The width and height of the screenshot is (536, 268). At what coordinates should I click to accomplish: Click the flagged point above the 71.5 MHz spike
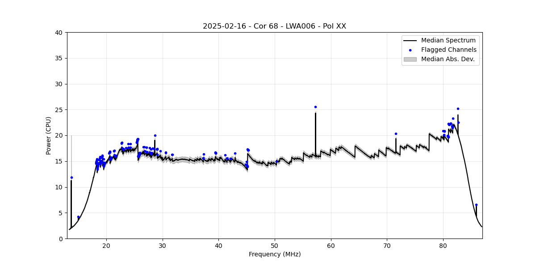(x=396, y=134)
